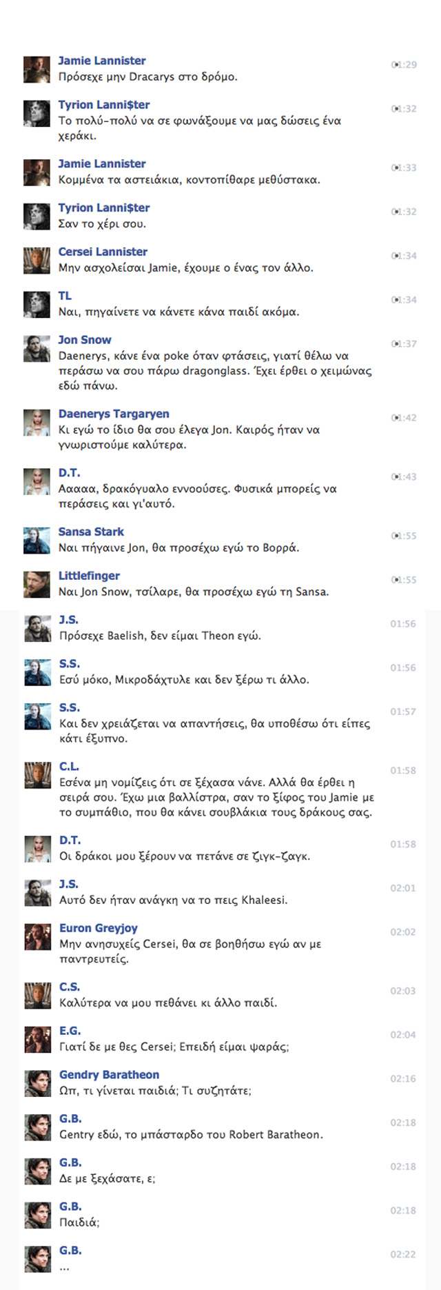
Task: Click Euron Greyjoy's avatar thumbnail
Action: [37, 936]
